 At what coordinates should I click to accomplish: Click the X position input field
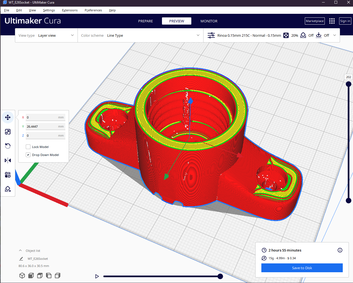point(46,117)
